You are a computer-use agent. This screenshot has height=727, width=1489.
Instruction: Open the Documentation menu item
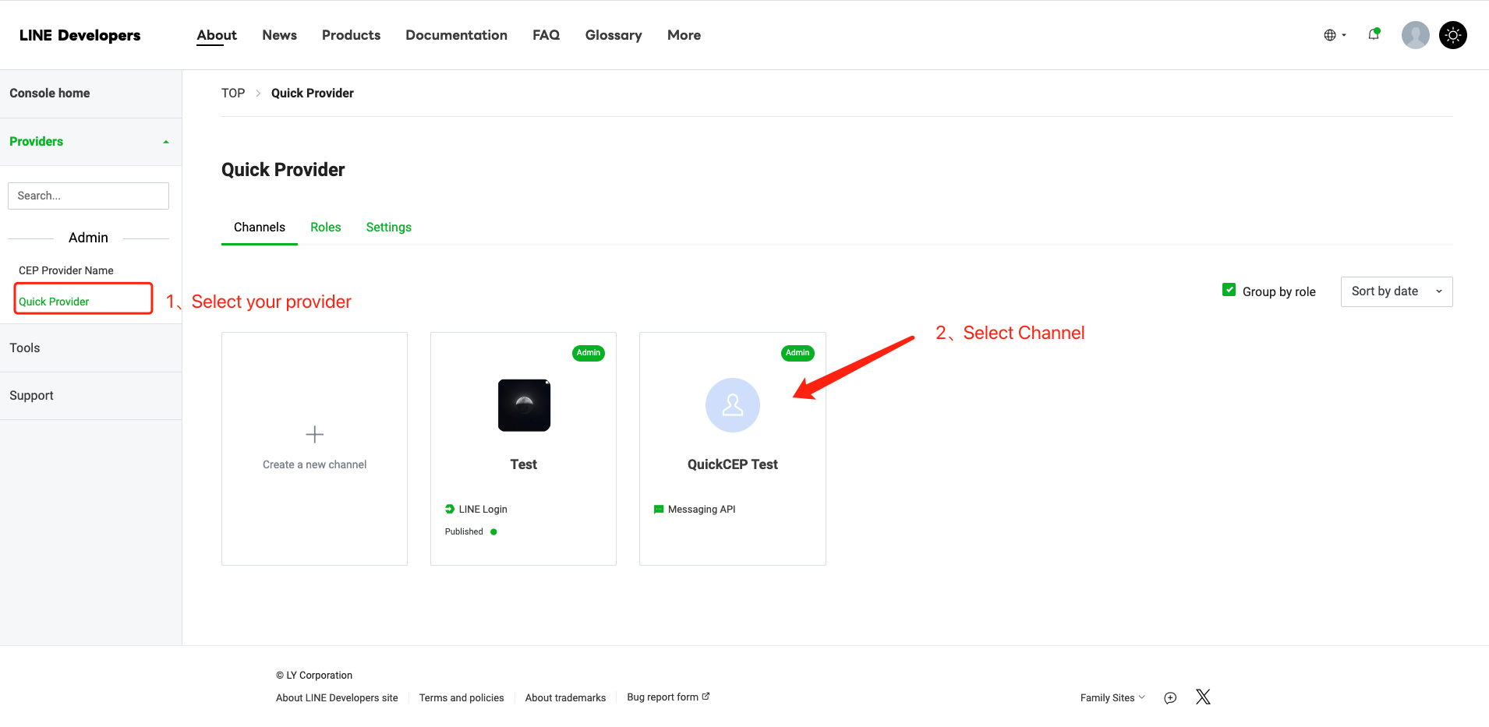point(457,35)
